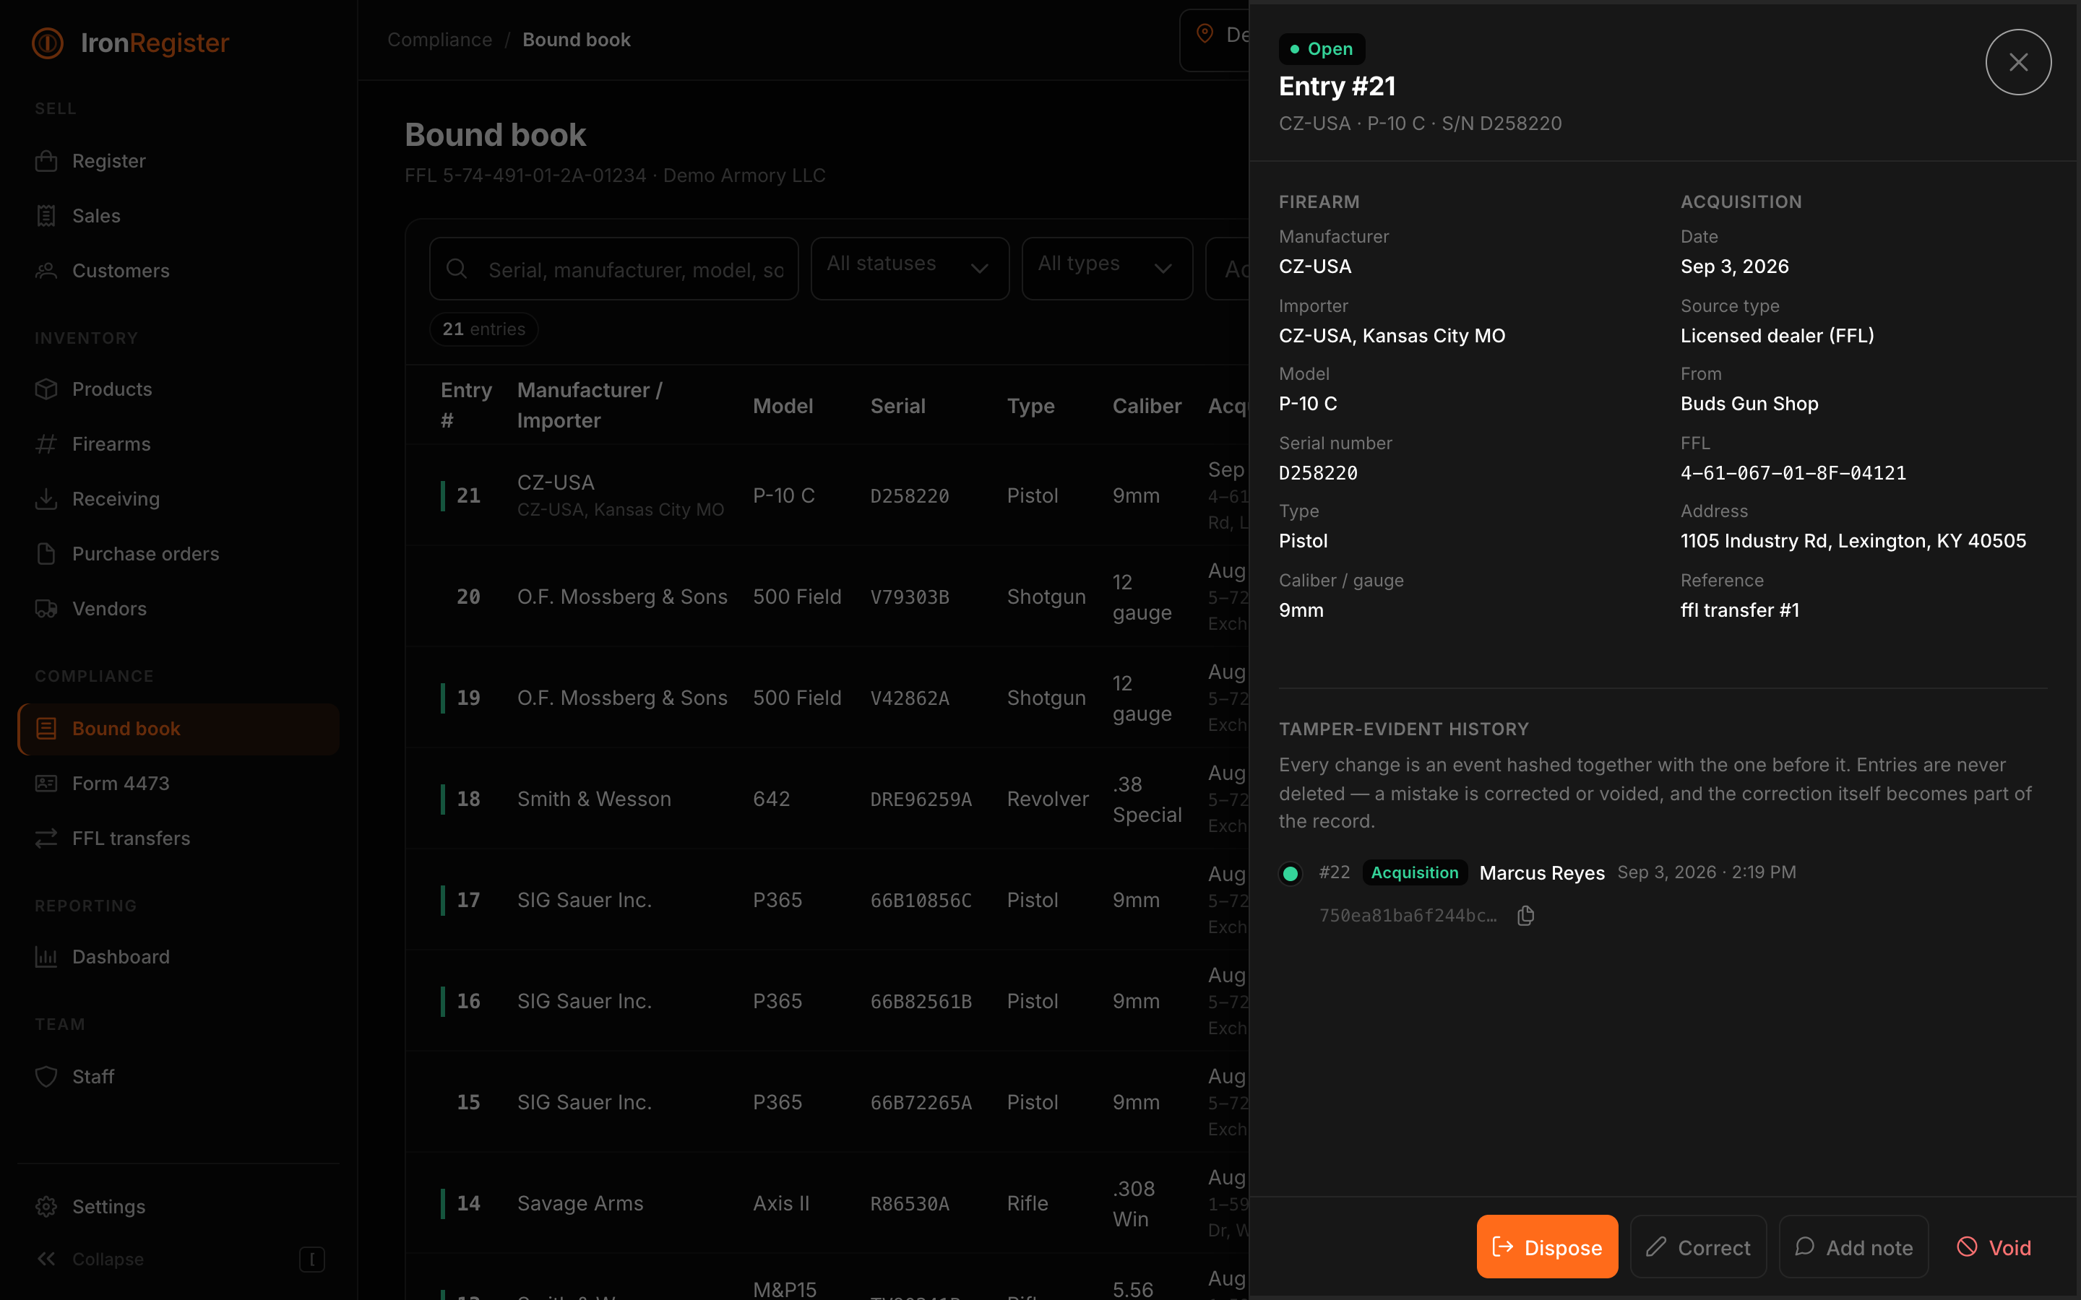2081x1300 pixels.
Task: Select FFL number 4-61-067-01-8F-04121
Action: click(1793, 473)
